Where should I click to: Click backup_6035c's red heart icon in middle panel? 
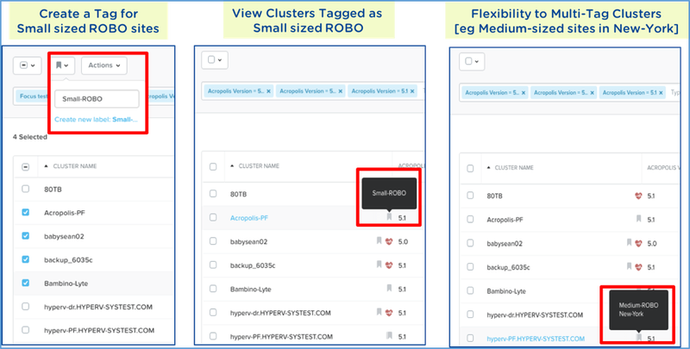click(389, 265)
